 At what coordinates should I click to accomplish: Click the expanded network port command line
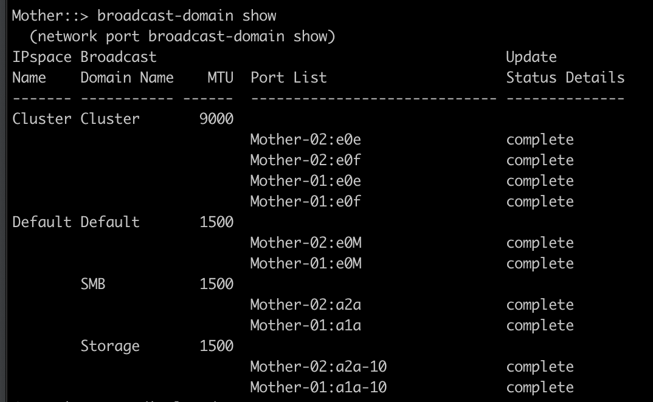[182, 36]
